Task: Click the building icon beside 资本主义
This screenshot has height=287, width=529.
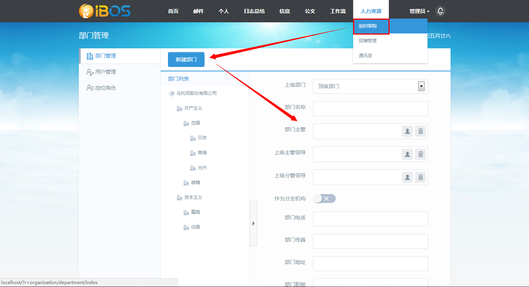Action: click(x=180, y=198)
